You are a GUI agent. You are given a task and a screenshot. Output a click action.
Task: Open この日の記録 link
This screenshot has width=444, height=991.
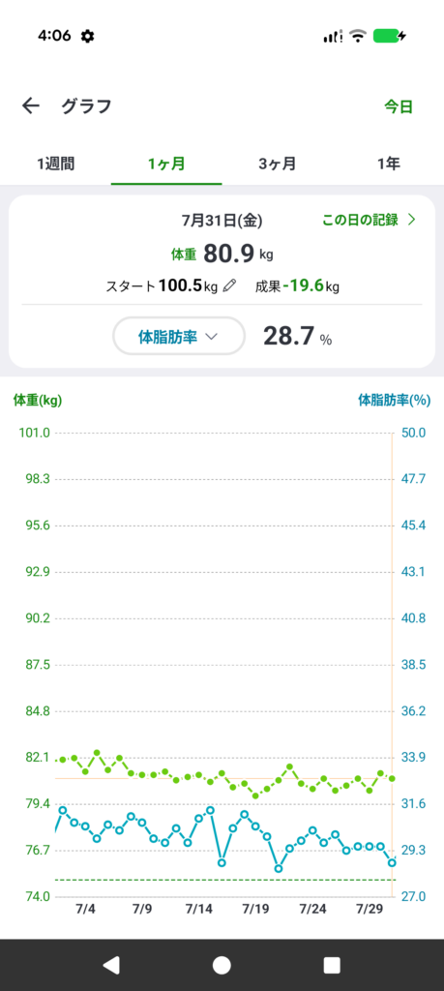360,220
